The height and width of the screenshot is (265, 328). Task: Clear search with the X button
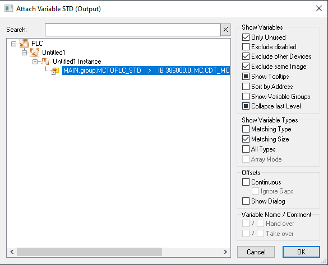[x=226, y=30]
